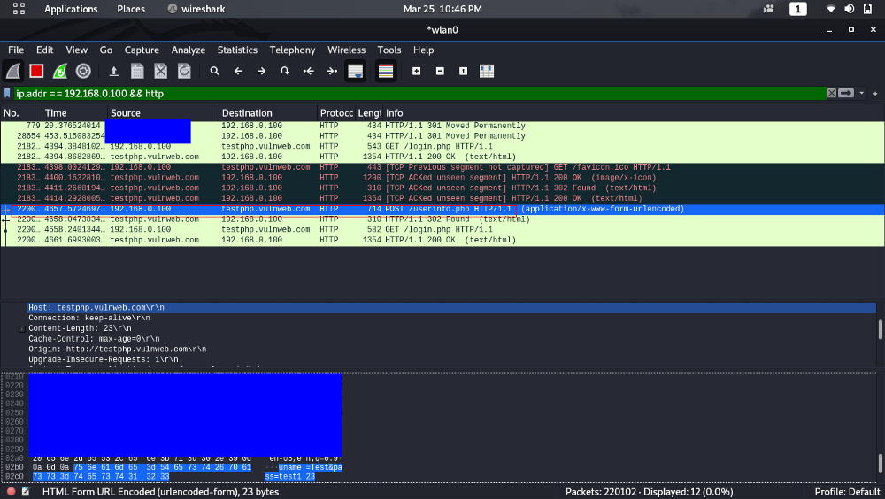Viewport: 885px width, 499px height.
Task: Open the Capture menu
Action: tap(142, 50)
